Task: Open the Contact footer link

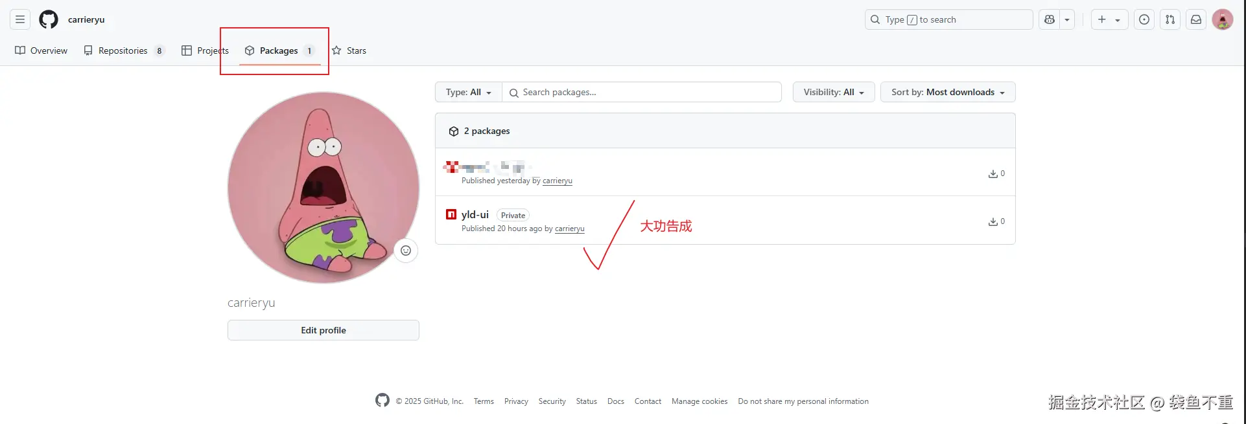Action: click(x=648, y=401)
